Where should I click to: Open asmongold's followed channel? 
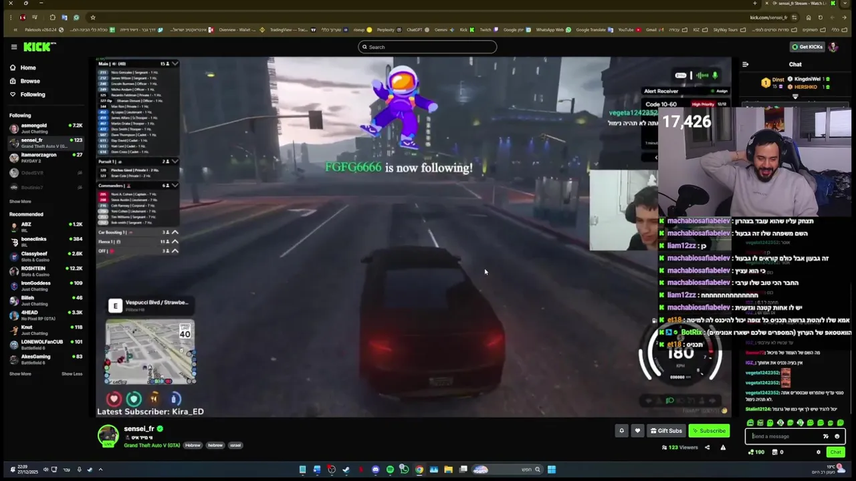point(45,128)
